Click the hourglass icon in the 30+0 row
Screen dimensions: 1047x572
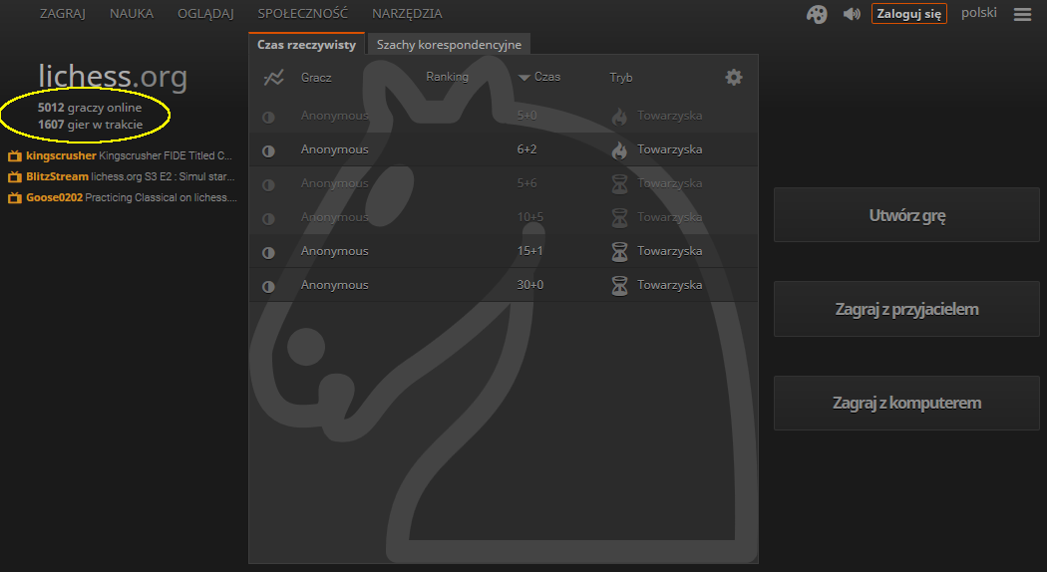tap(619, 286)
